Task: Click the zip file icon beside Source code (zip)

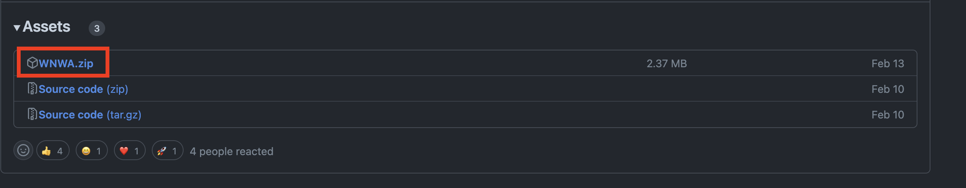Action: coord(32,89)
